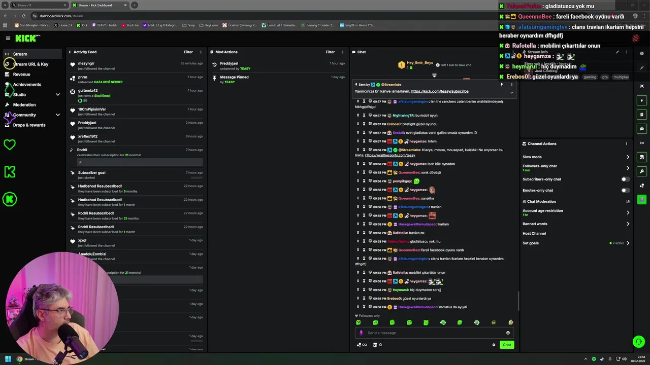Open the hamburger menu next to Kick logo

pos(8,38)
